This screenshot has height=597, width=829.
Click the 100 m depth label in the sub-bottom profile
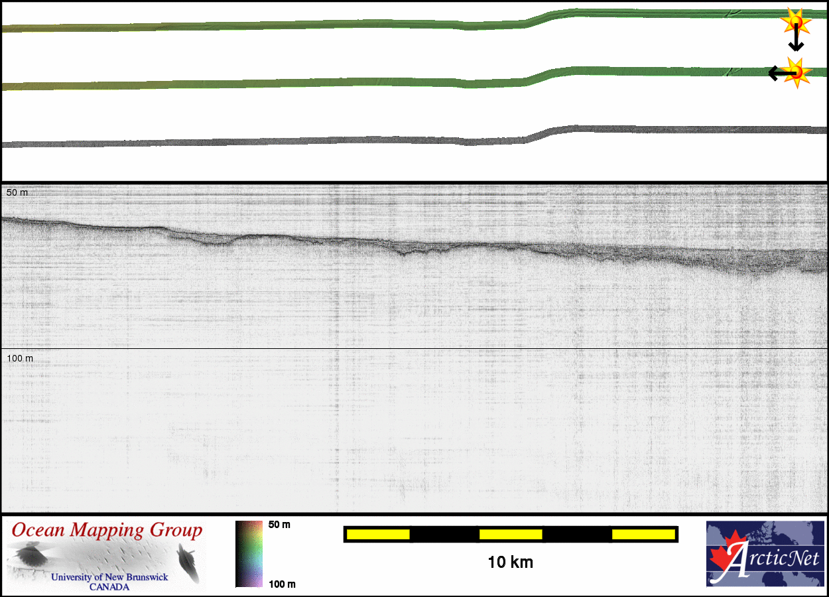pos(20,358)
